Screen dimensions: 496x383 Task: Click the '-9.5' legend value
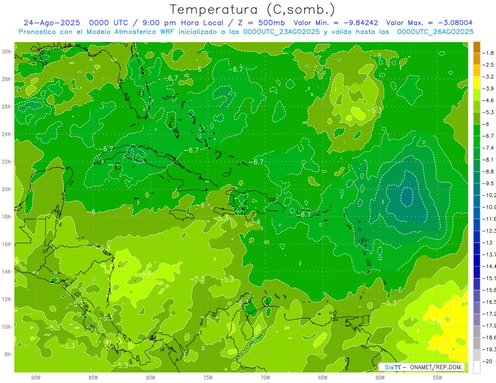[x=488, y=183]
